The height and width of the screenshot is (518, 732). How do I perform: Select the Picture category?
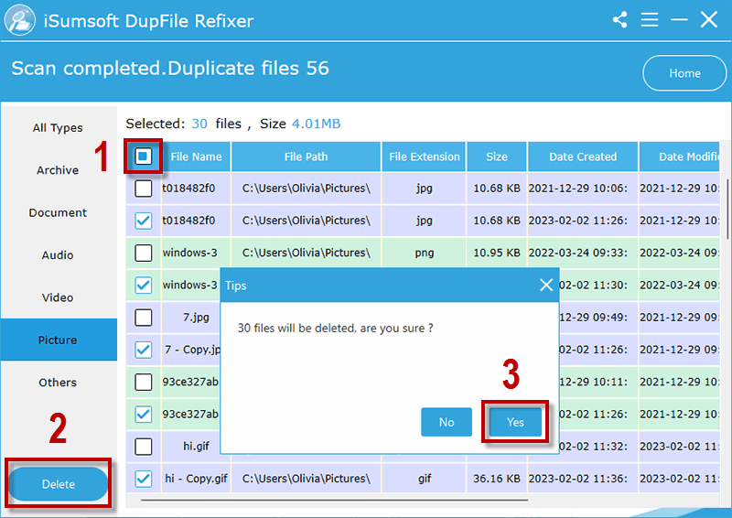click(58, 340)
